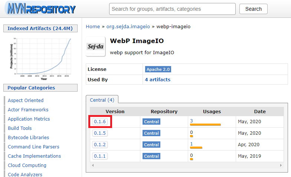
Task: Open version 0.1.2
Action: pos(100,145)
